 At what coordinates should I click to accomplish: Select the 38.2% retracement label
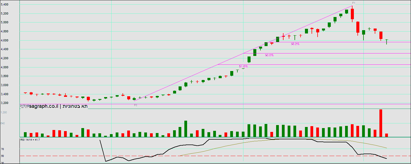[295, 44]
